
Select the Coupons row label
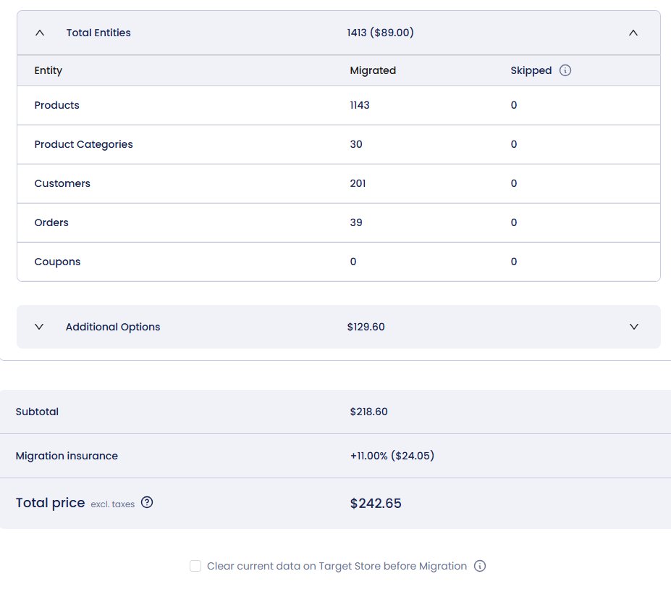pos(57,262)
